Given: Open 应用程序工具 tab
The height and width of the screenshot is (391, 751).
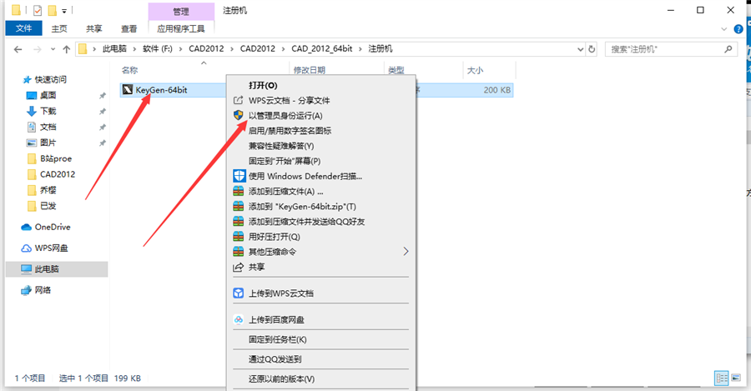Looking at the screenshot, I should [x=181, y=28].
